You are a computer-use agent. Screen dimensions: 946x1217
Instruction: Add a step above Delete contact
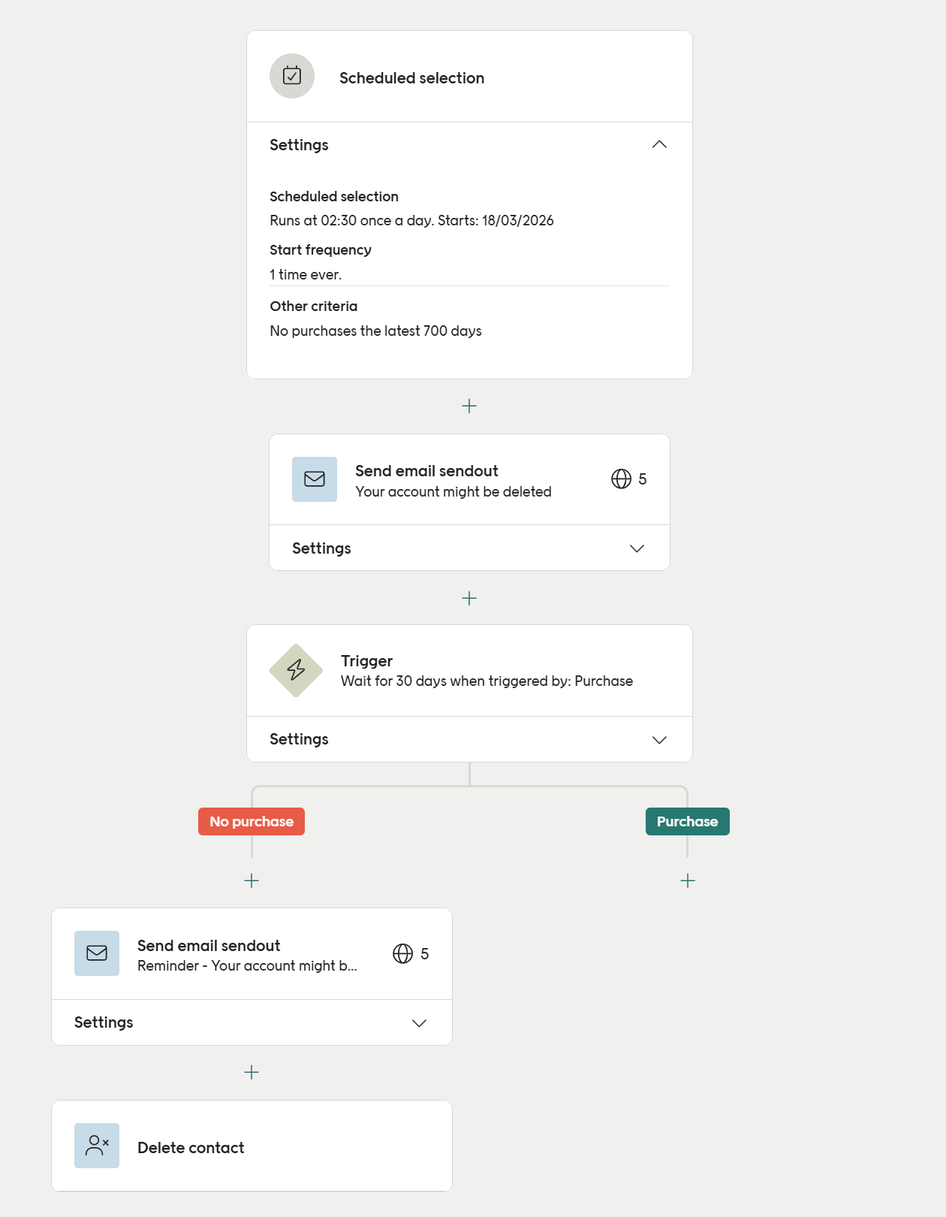(x=252, y=1073)
